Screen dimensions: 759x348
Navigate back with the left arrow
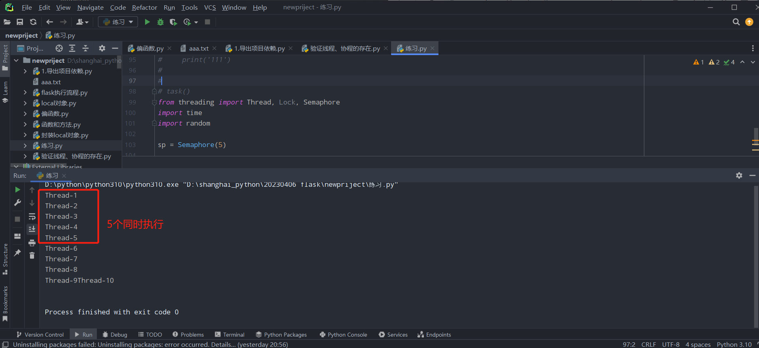[x=49, y=22]
